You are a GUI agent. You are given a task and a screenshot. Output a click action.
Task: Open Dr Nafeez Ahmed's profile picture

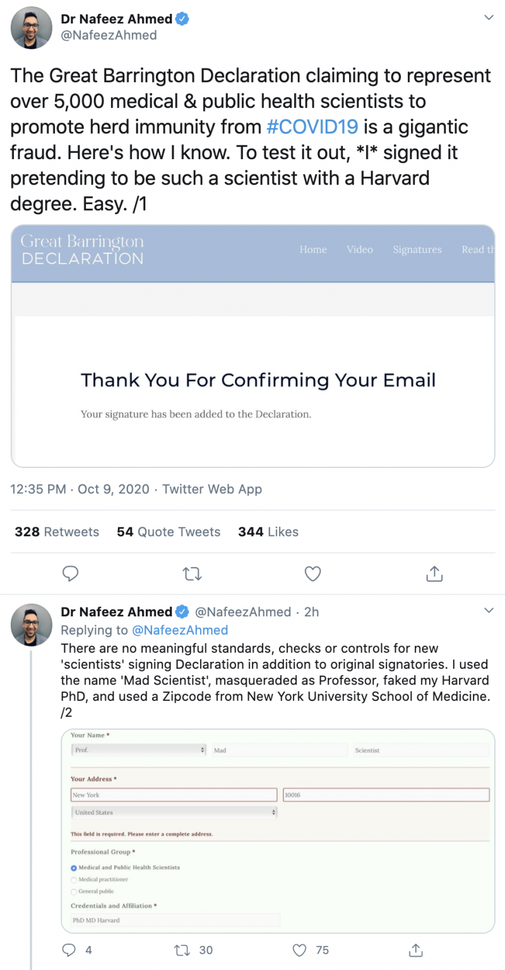click(32, 27)
